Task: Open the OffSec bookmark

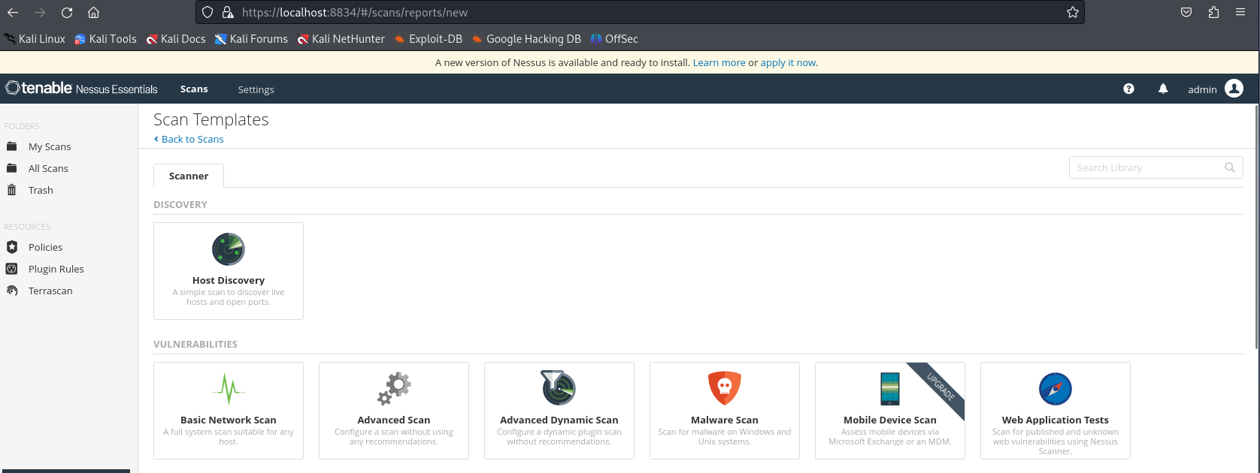Action: pos(614,39)
